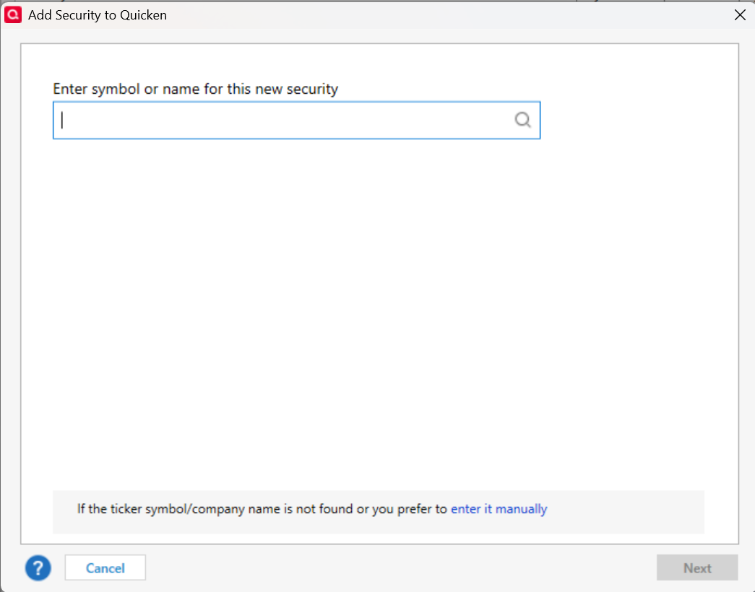Click the "Enter symbol or name" field label
Image resolution: width=755 pixels, height=592 pixels.
(195, 90)
